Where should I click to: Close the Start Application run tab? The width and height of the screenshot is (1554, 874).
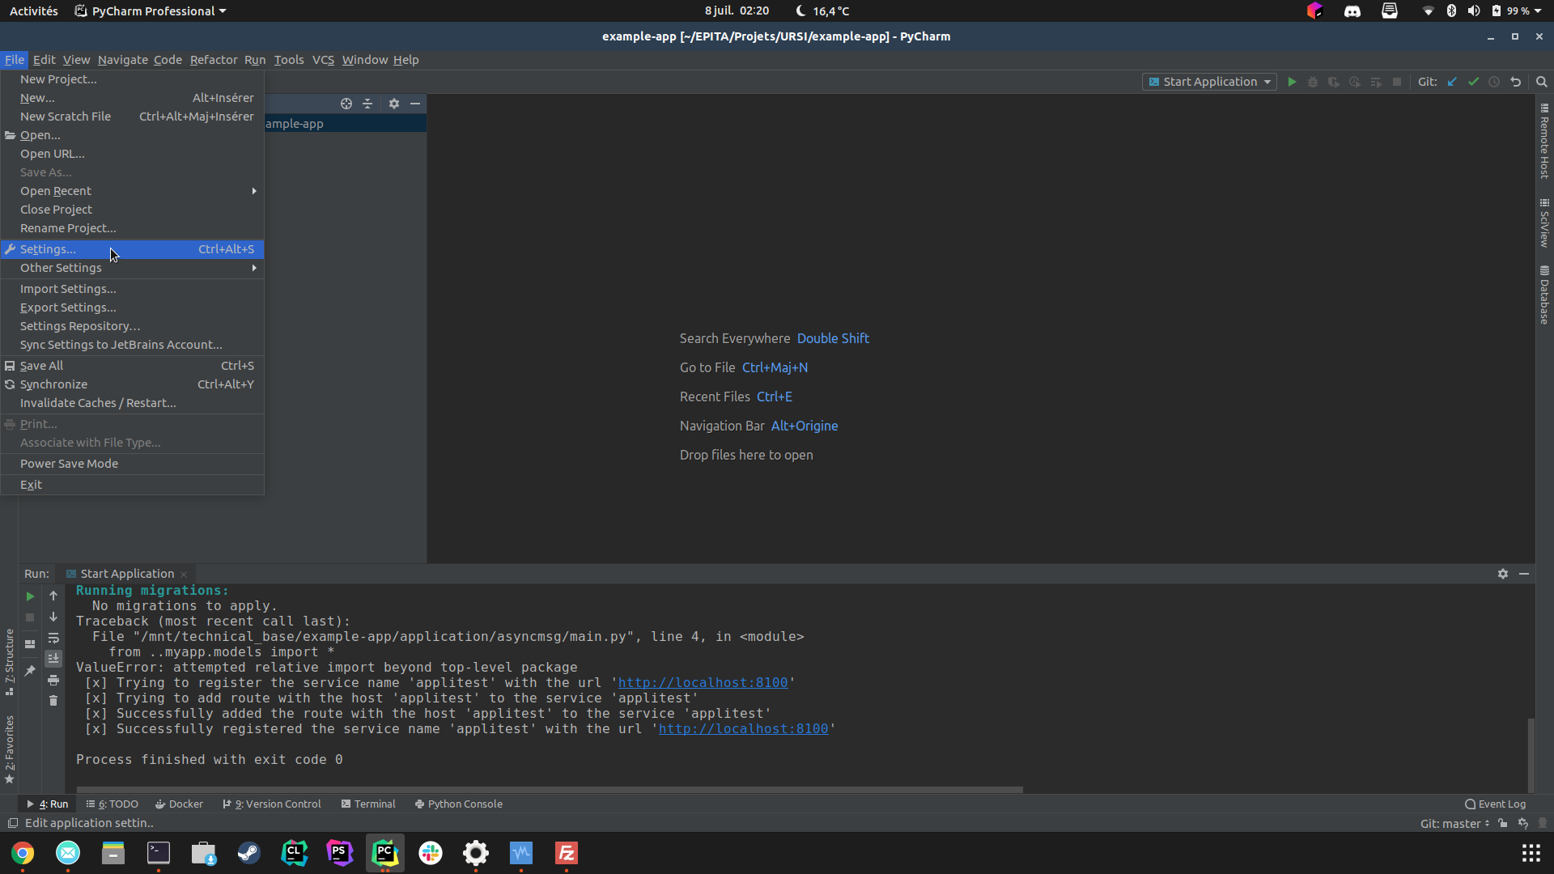pyautogui.click(x=184, y=575)
